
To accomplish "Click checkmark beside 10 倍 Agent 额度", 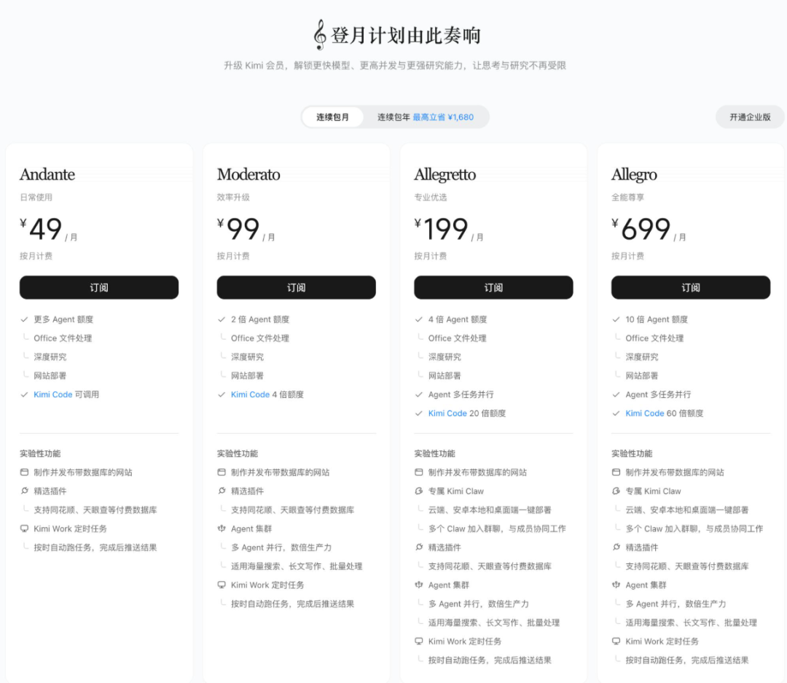I will point(615,319).
